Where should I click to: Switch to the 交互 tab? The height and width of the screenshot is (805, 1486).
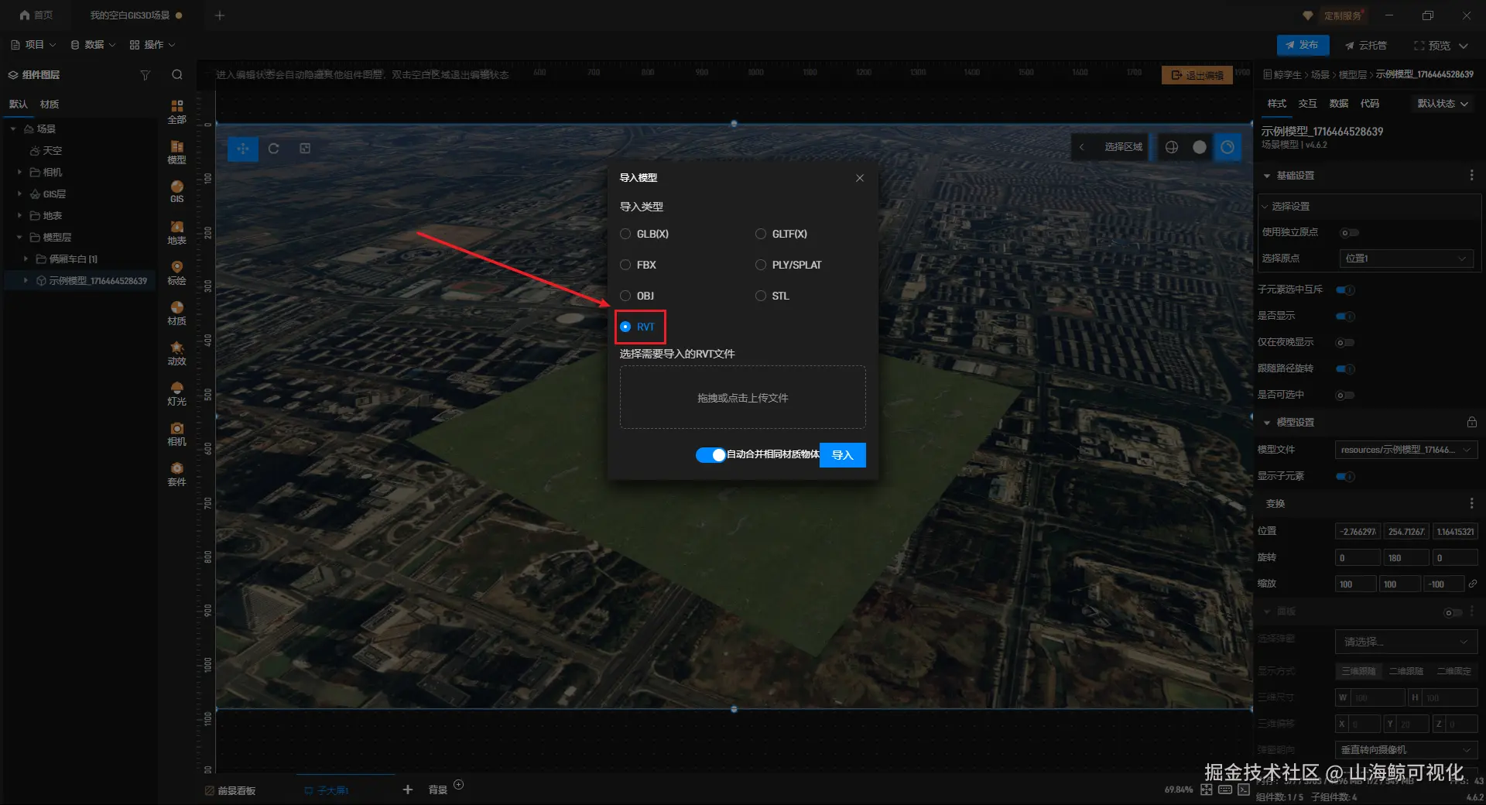[1308, 104]
